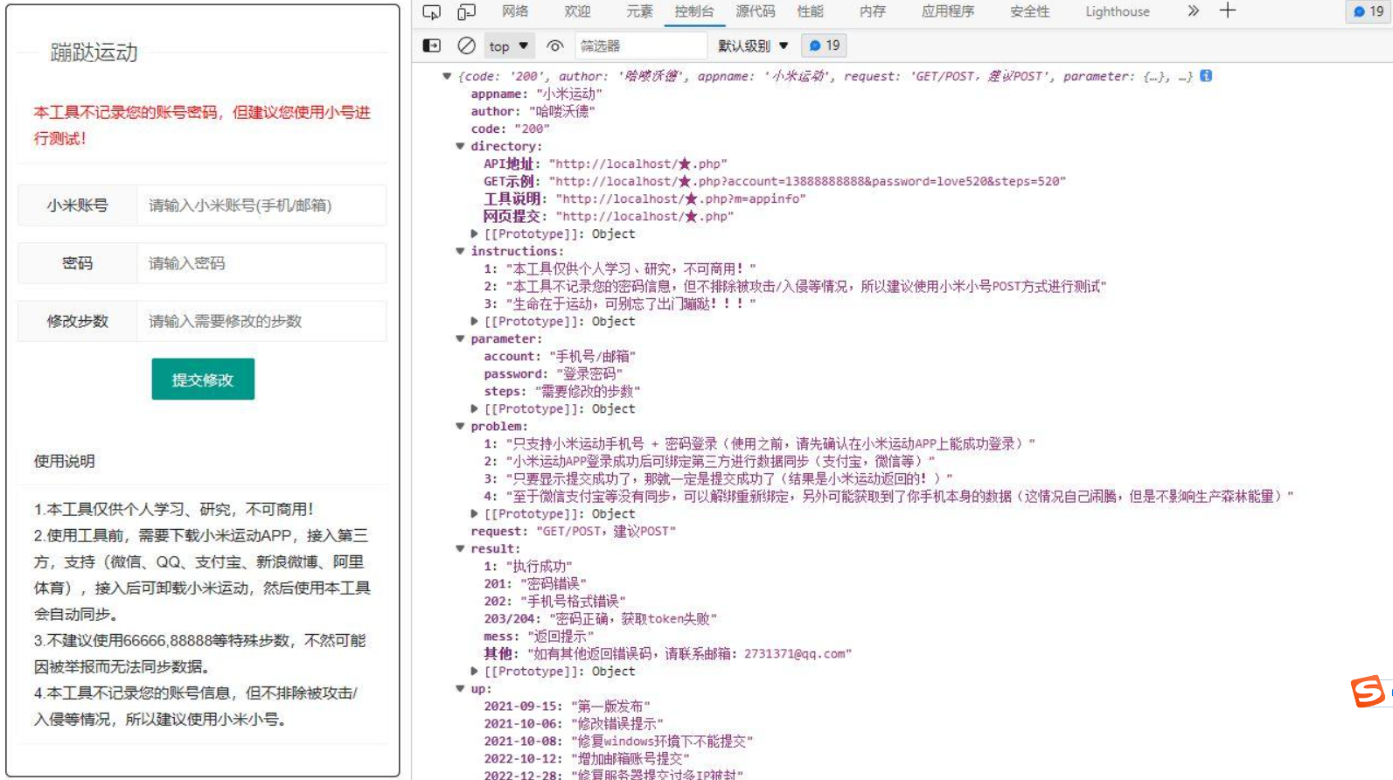Click the request value GET/POST, 建议POST
This screenshot has width=1393, height=780.
[x=606, y=531]
